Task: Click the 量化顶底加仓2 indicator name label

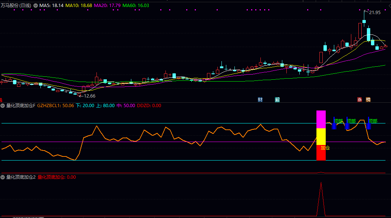Action: [x=21, y=177]
